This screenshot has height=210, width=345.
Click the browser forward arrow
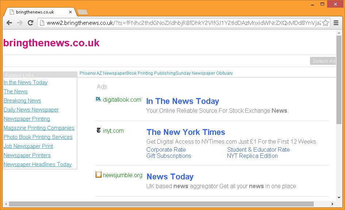(x=20, y=23)
